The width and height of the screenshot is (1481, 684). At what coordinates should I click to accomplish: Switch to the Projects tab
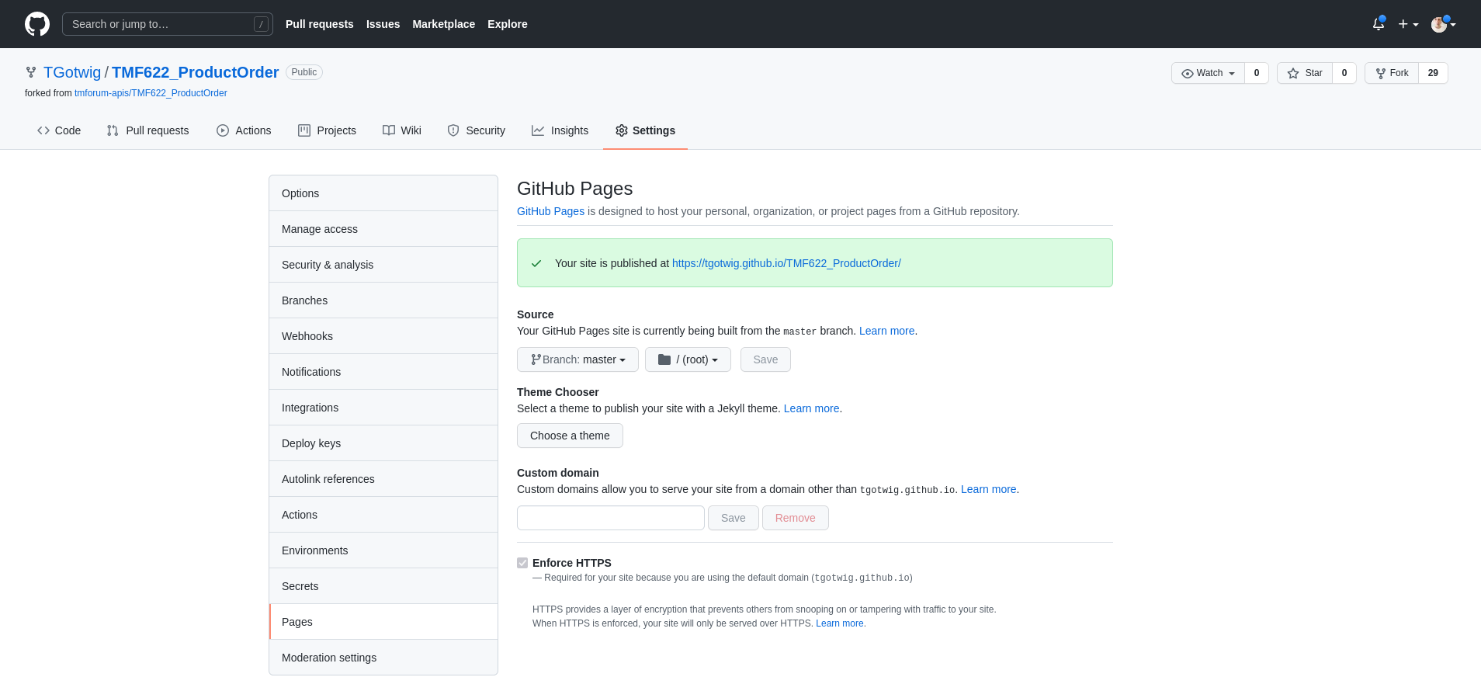pyautogui.click(x=327, y=130)
